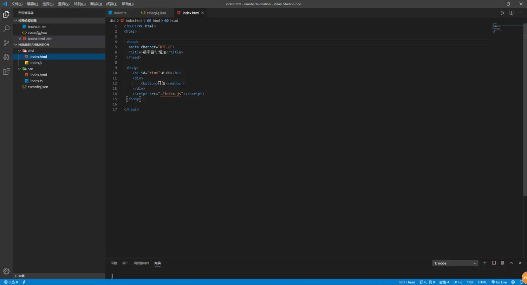Click the feedback smiley in status bar
The image size is (527, 285).
(x=513, y=282)
